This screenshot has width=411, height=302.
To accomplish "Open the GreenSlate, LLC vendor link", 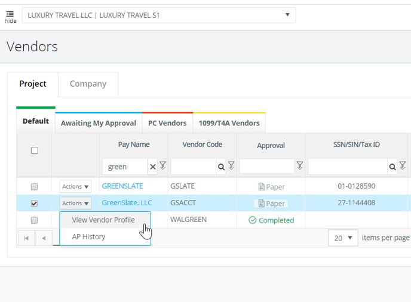I will click(127, 203).
